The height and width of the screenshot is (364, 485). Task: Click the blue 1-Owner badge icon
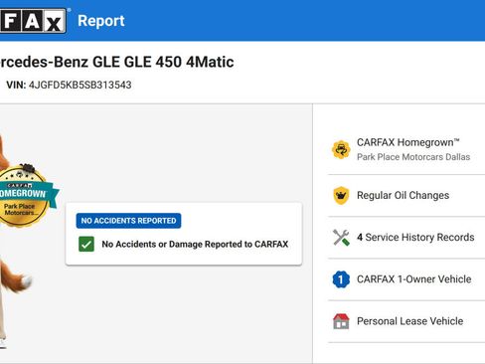341,279
